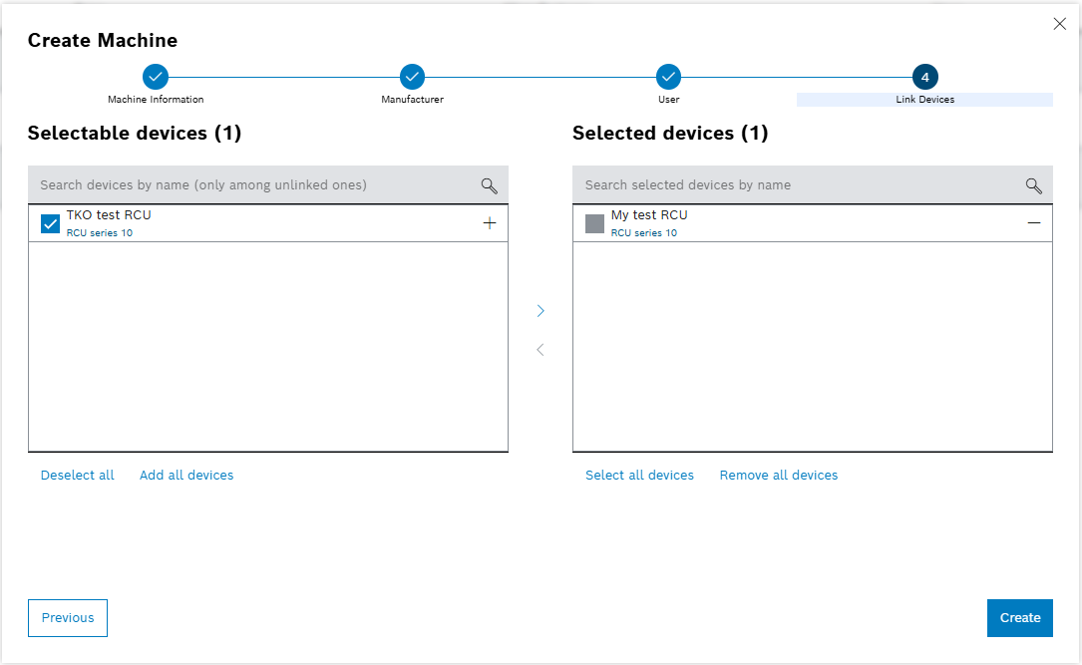The height and width of the screenshot is (665, 1082).
Task: Click Remove all devices link
Action: click(779, 476)
